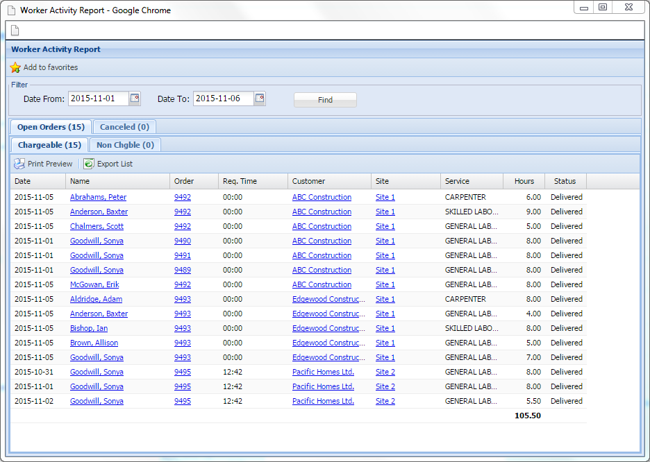Open order 9490 link
Screen dimensions: 650x462
pos(183,241)
